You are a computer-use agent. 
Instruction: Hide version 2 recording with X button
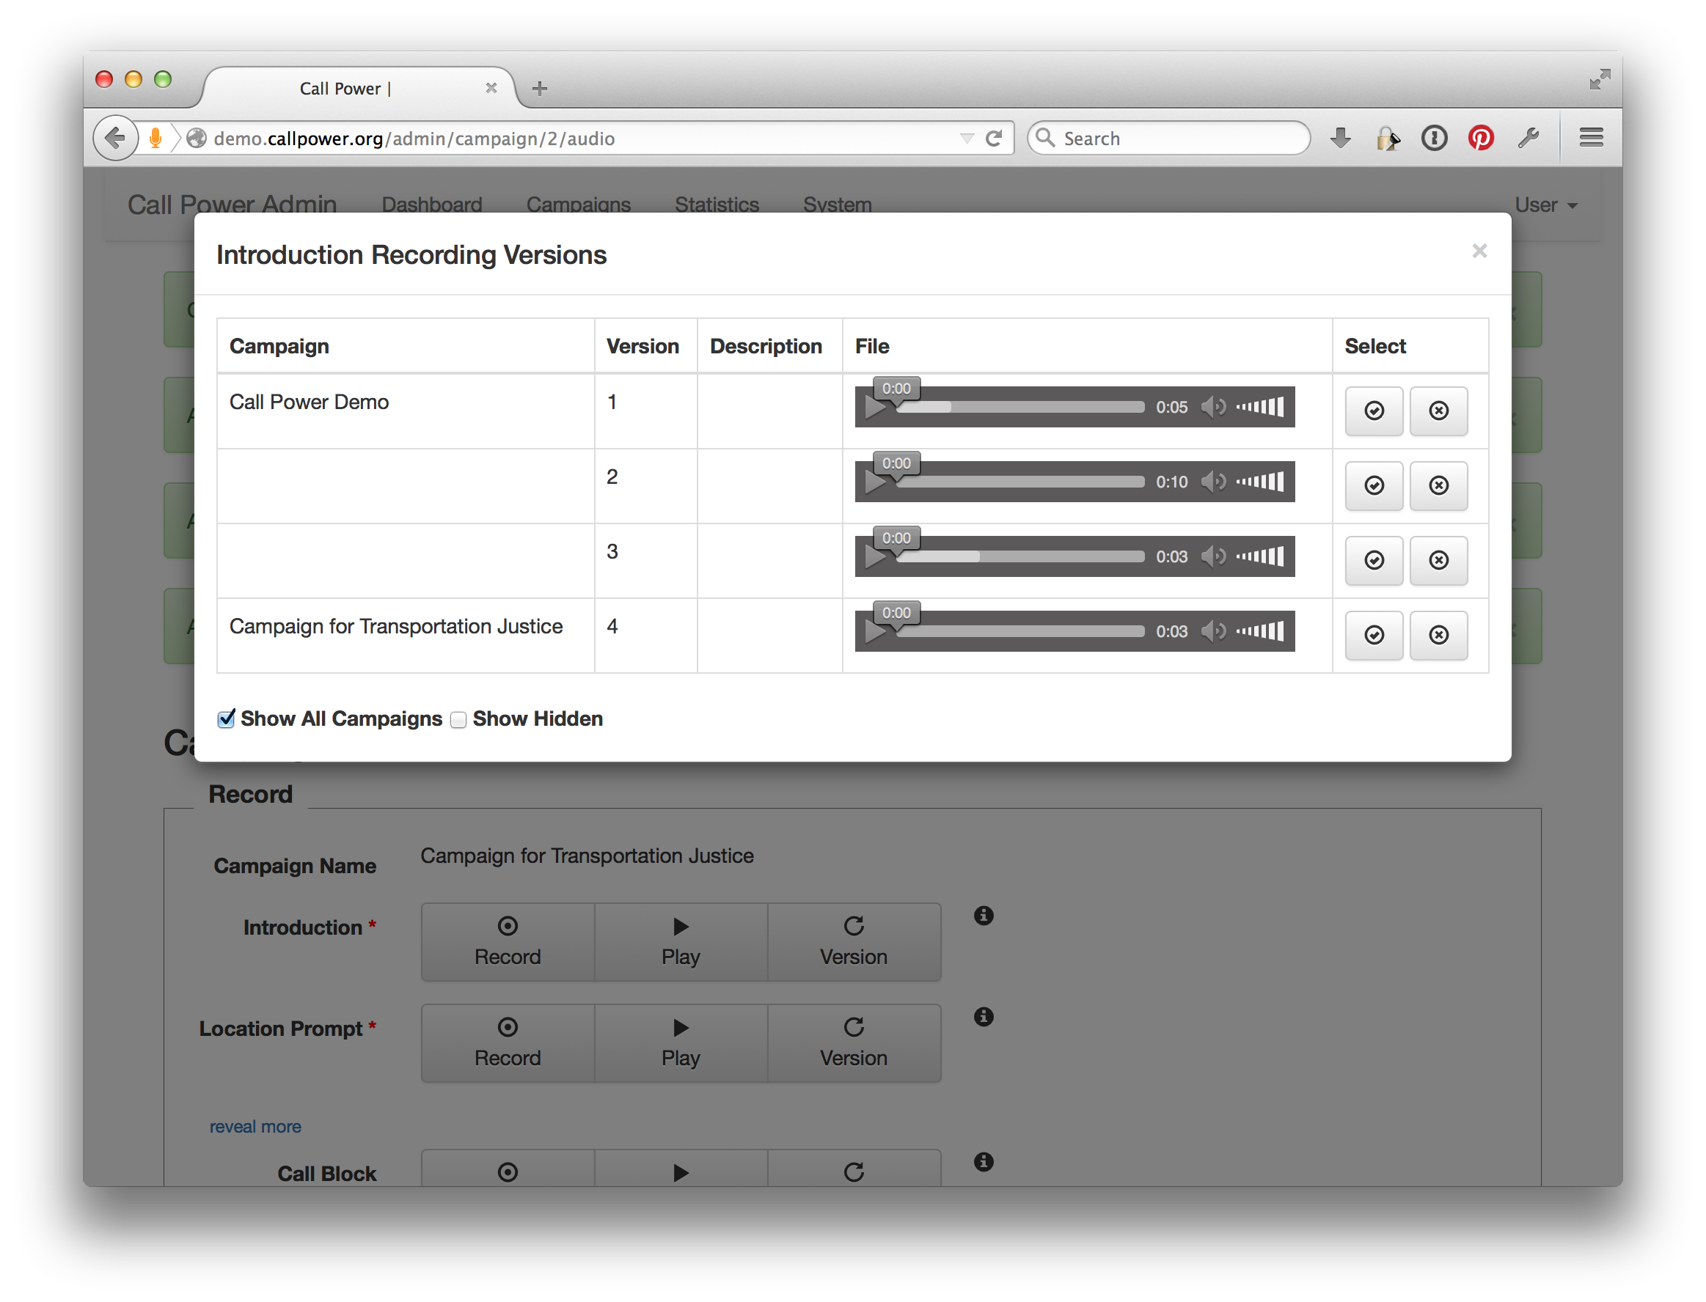(x=1438, y=486)
